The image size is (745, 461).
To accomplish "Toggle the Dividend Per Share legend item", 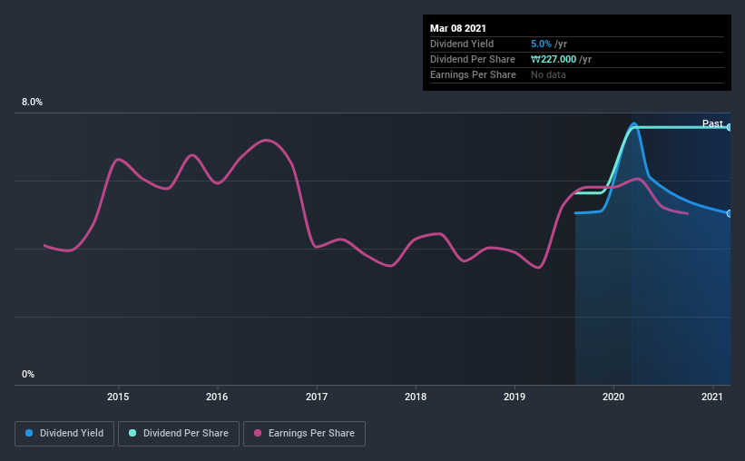I will 181,434.
